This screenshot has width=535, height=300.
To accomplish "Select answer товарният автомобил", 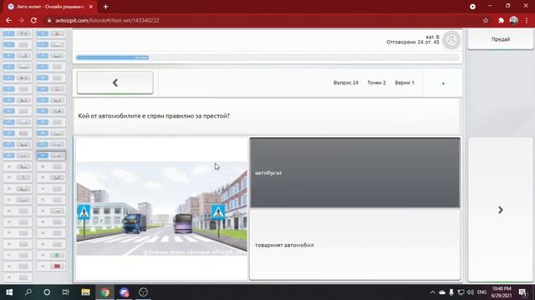I will pyautogui.click(x=354, y=245).
